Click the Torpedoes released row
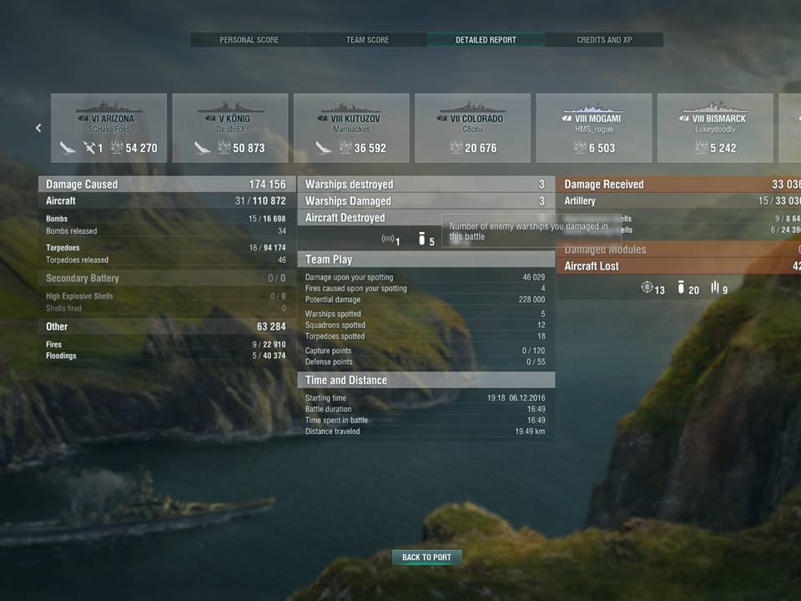801x601 pixels. tap(167, 260)
